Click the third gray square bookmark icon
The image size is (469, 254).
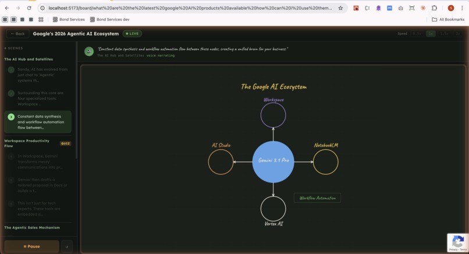click(x=23, y=19)
